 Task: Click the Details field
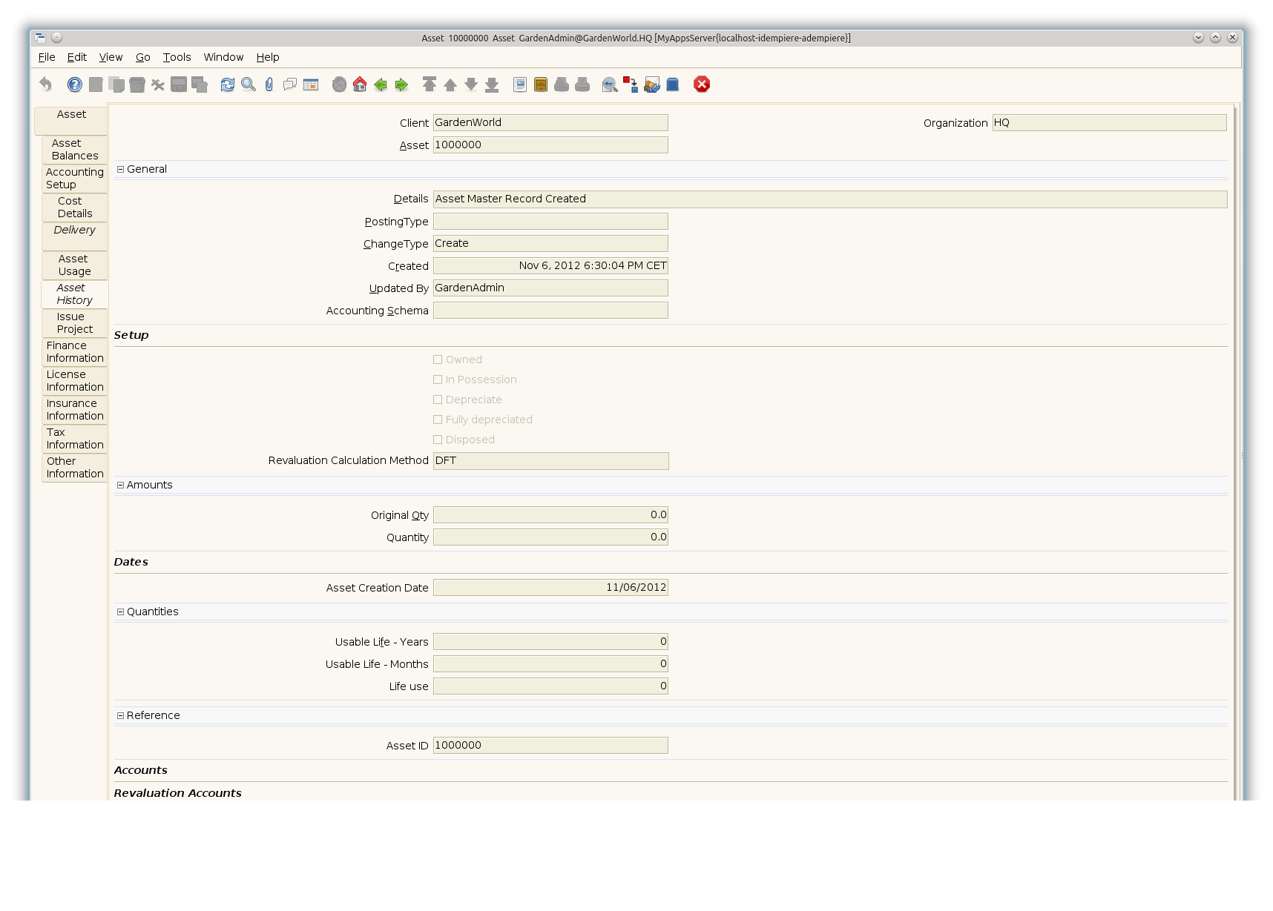tap(830, 199)
